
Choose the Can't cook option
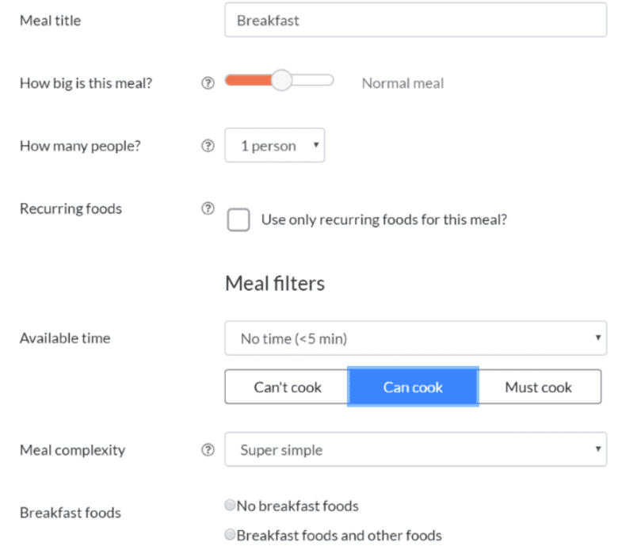point(287,387)
